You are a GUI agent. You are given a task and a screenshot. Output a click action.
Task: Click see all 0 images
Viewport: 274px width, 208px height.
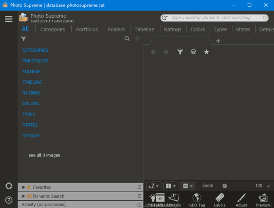point(44,155)
